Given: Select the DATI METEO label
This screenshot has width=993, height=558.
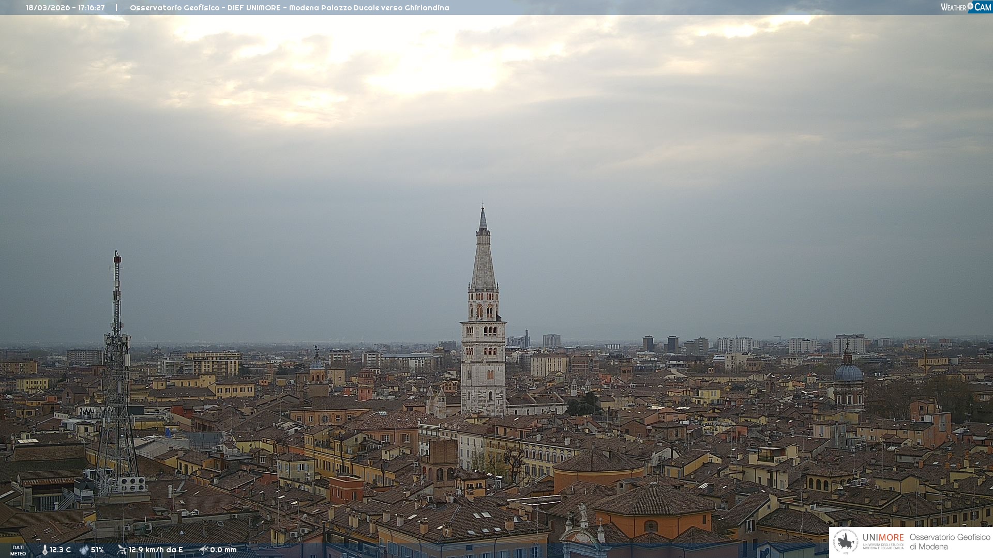Looking at the screenshot, I should (x=18, y=550).
